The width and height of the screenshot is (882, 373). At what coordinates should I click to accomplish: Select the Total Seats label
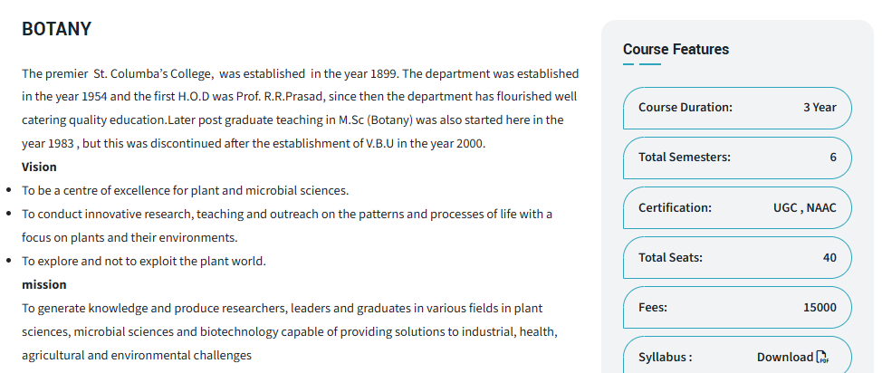(x=670, y=257)
